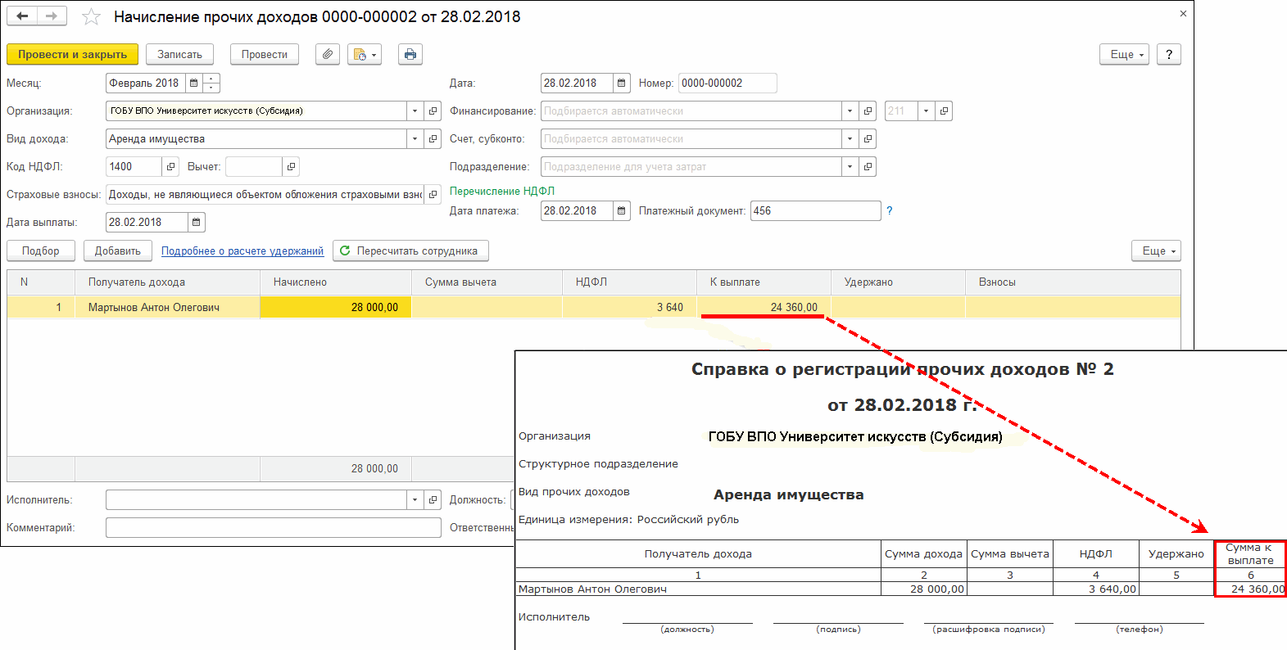The height and width of the screenshot is (650, 1287).
Task: Select the НДФЛ cell 3 640
Action: pyautogui.click(x=629, y=307)
